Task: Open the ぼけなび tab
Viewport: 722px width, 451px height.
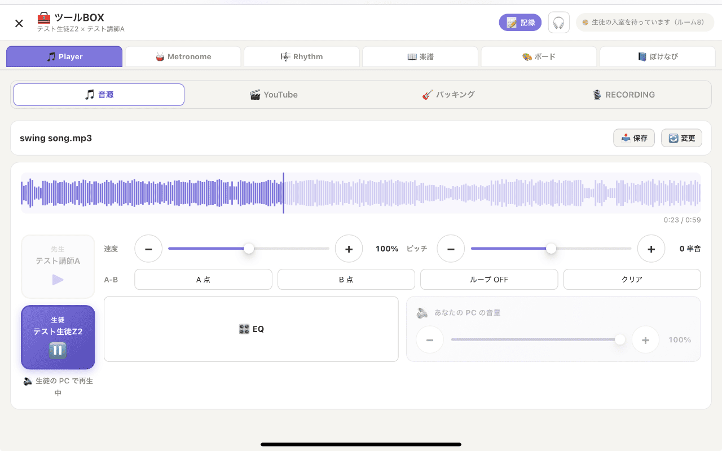Action: [x=658, y=56]
